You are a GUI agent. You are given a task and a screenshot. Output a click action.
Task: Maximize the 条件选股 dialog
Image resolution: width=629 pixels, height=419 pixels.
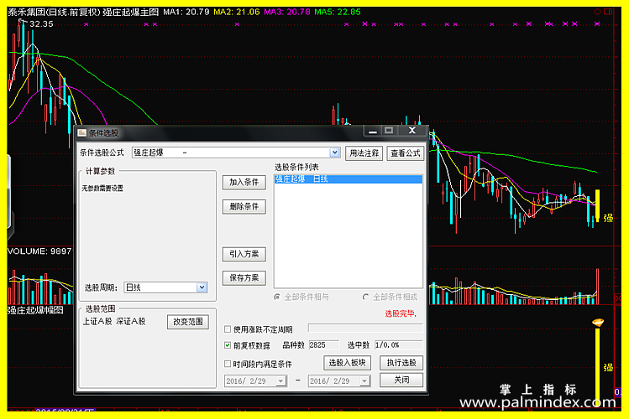(389, 131)
